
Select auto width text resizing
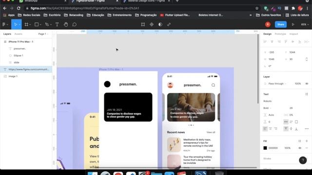click(286, 122)
